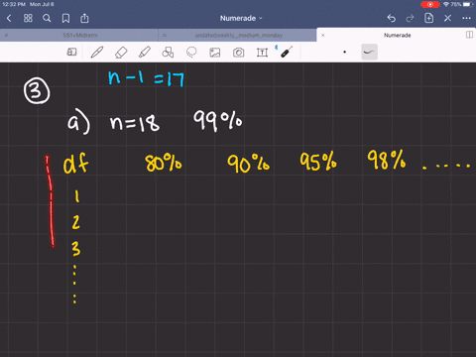The width and height of the screenshot is (476, 357).
Task: Select the Text box tool
Action: [x=262, y=53]
